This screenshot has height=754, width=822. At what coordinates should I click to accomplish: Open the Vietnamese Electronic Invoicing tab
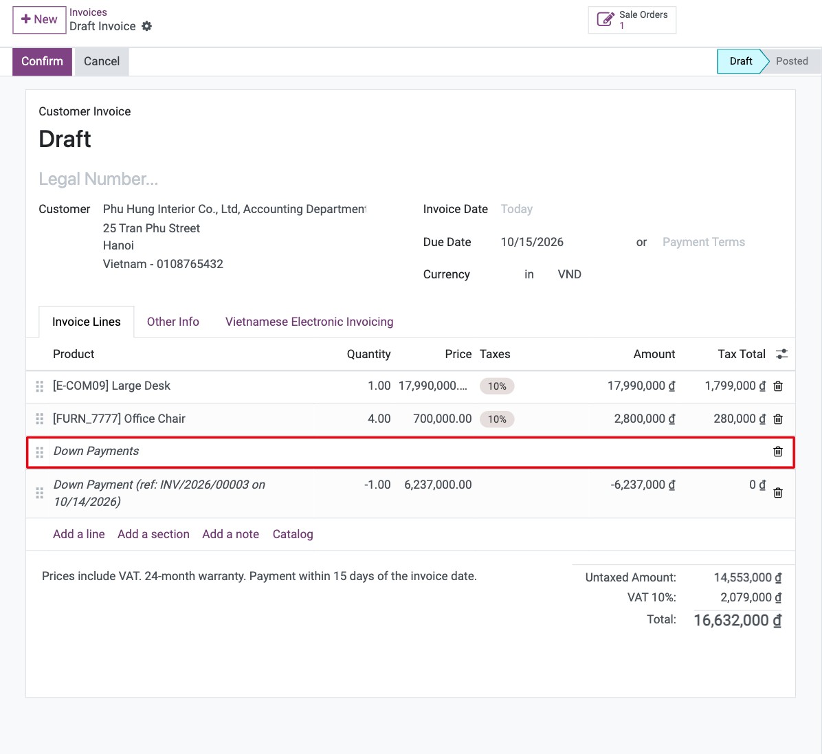[309, 322]
